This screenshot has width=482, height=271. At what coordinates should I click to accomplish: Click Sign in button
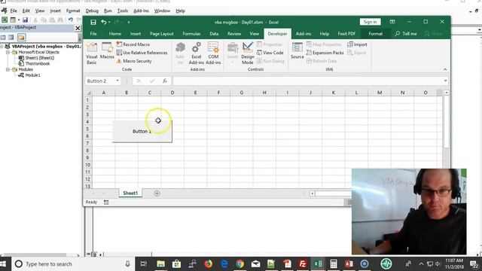[370, 22]
